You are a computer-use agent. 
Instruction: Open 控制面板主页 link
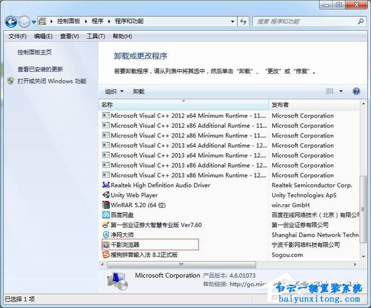point(35,52)
